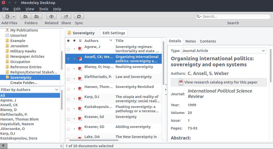273x149 pixels.
Task: Click the Share toolbar icon
Action: click(66, 16)
